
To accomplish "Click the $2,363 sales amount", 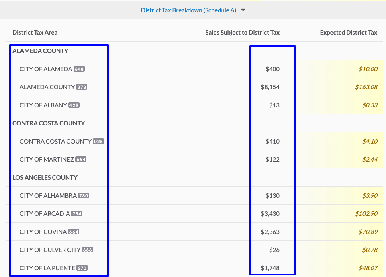I will tap(270, 232).
